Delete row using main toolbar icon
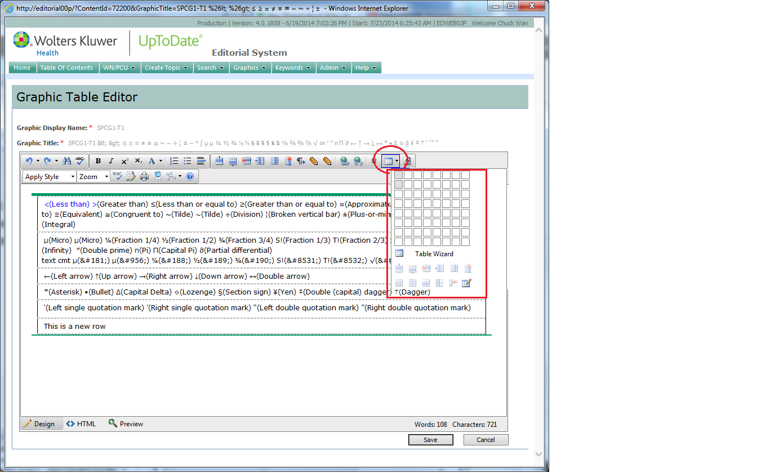 (x=246, y=162)
